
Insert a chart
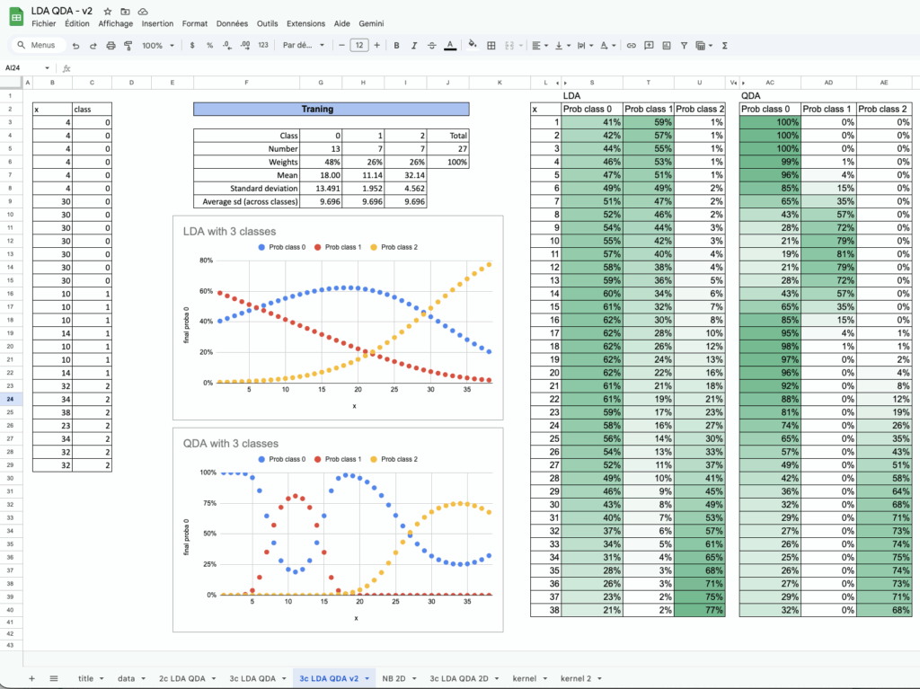(667, 45)
